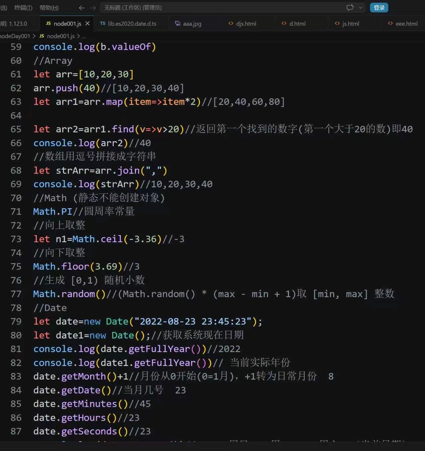Click on let arr=[10,20,30] code

point(83,74)
